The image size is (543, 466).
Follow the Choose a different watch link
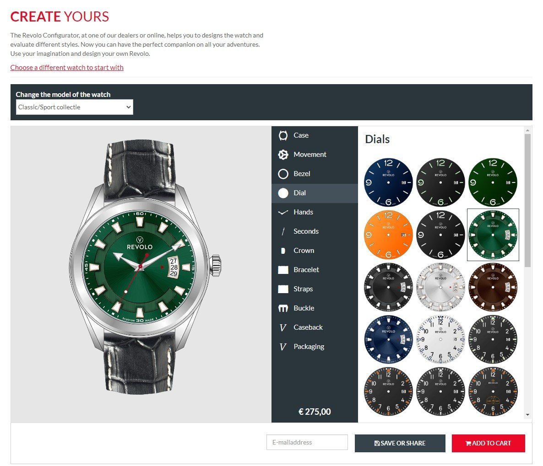point(67,68)
